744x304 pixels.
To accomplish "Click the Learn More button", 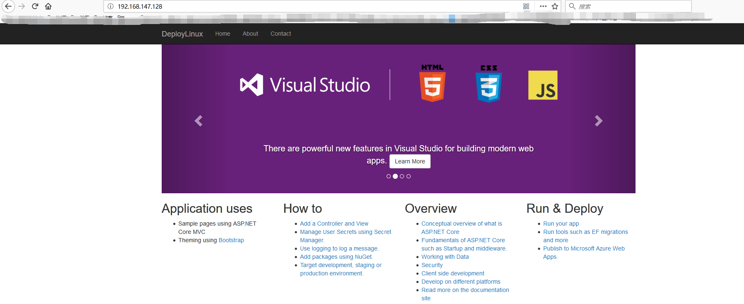I will pyautogui.click(x=410, y=161).
